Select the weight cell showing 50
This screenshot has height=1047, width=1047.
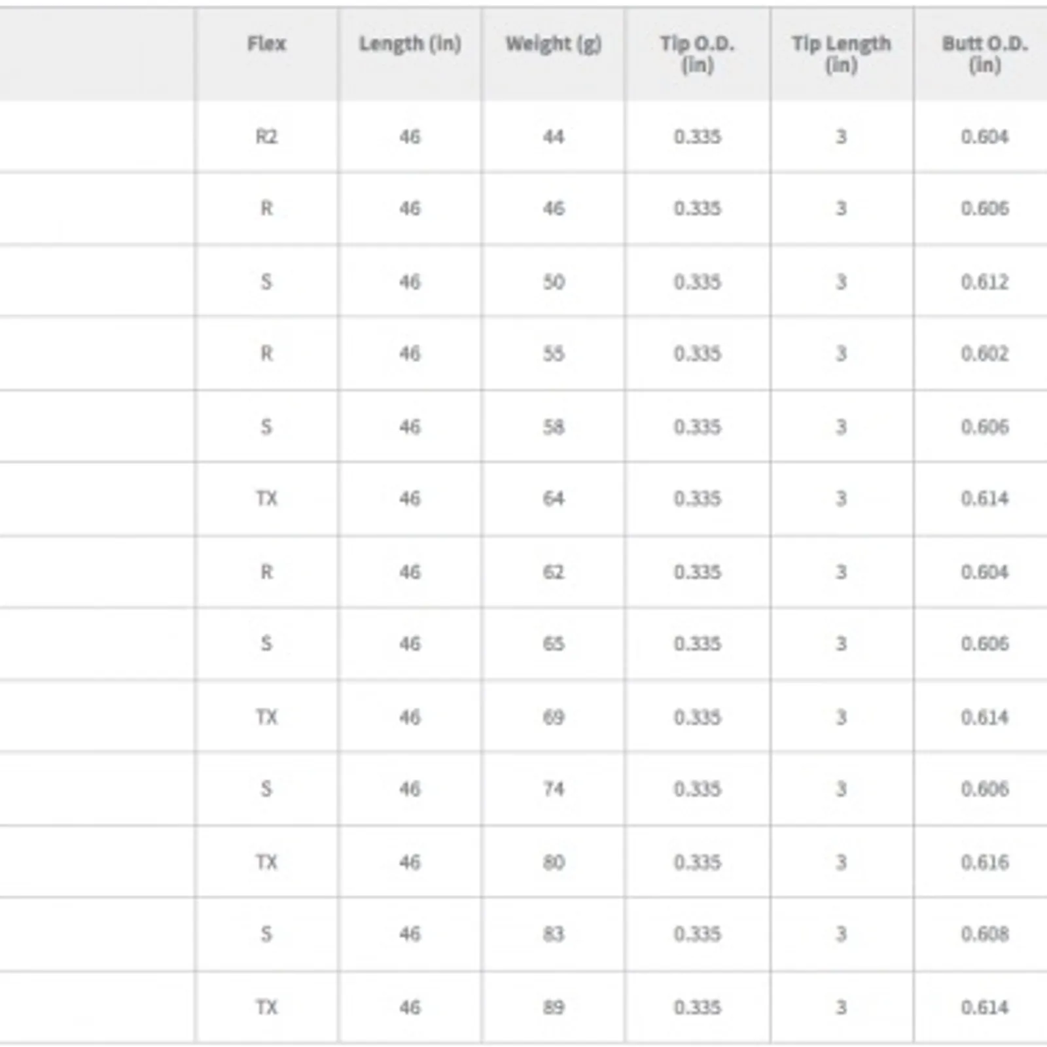pos(553,282)
